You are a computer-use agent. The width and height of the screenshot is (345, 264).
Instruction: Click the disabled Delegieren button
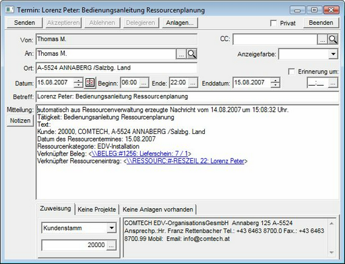tap(141, 23)
